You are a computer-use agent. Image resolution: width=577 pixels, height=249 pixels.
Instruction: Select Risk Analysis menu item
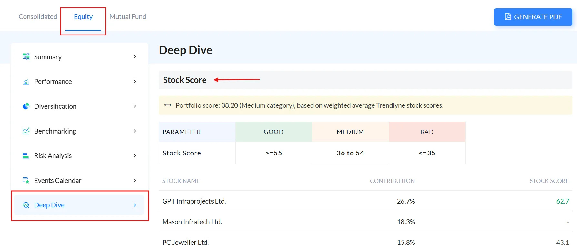[79, 156]
